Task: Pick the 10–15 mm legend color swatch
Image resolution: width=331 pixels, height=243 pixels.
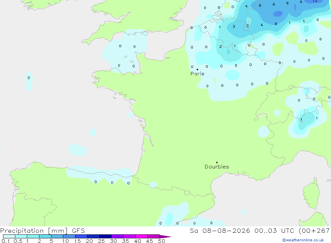Action: point(69,236)
